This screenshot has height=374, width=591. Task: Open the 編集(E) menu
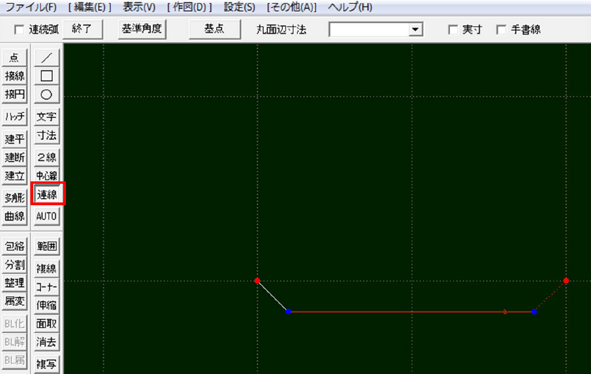(89, 7)
